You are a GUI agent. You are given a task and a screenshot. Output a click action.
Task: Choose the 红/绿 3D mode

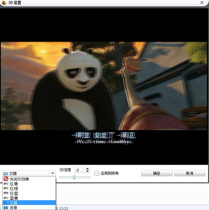click(29, 188)
